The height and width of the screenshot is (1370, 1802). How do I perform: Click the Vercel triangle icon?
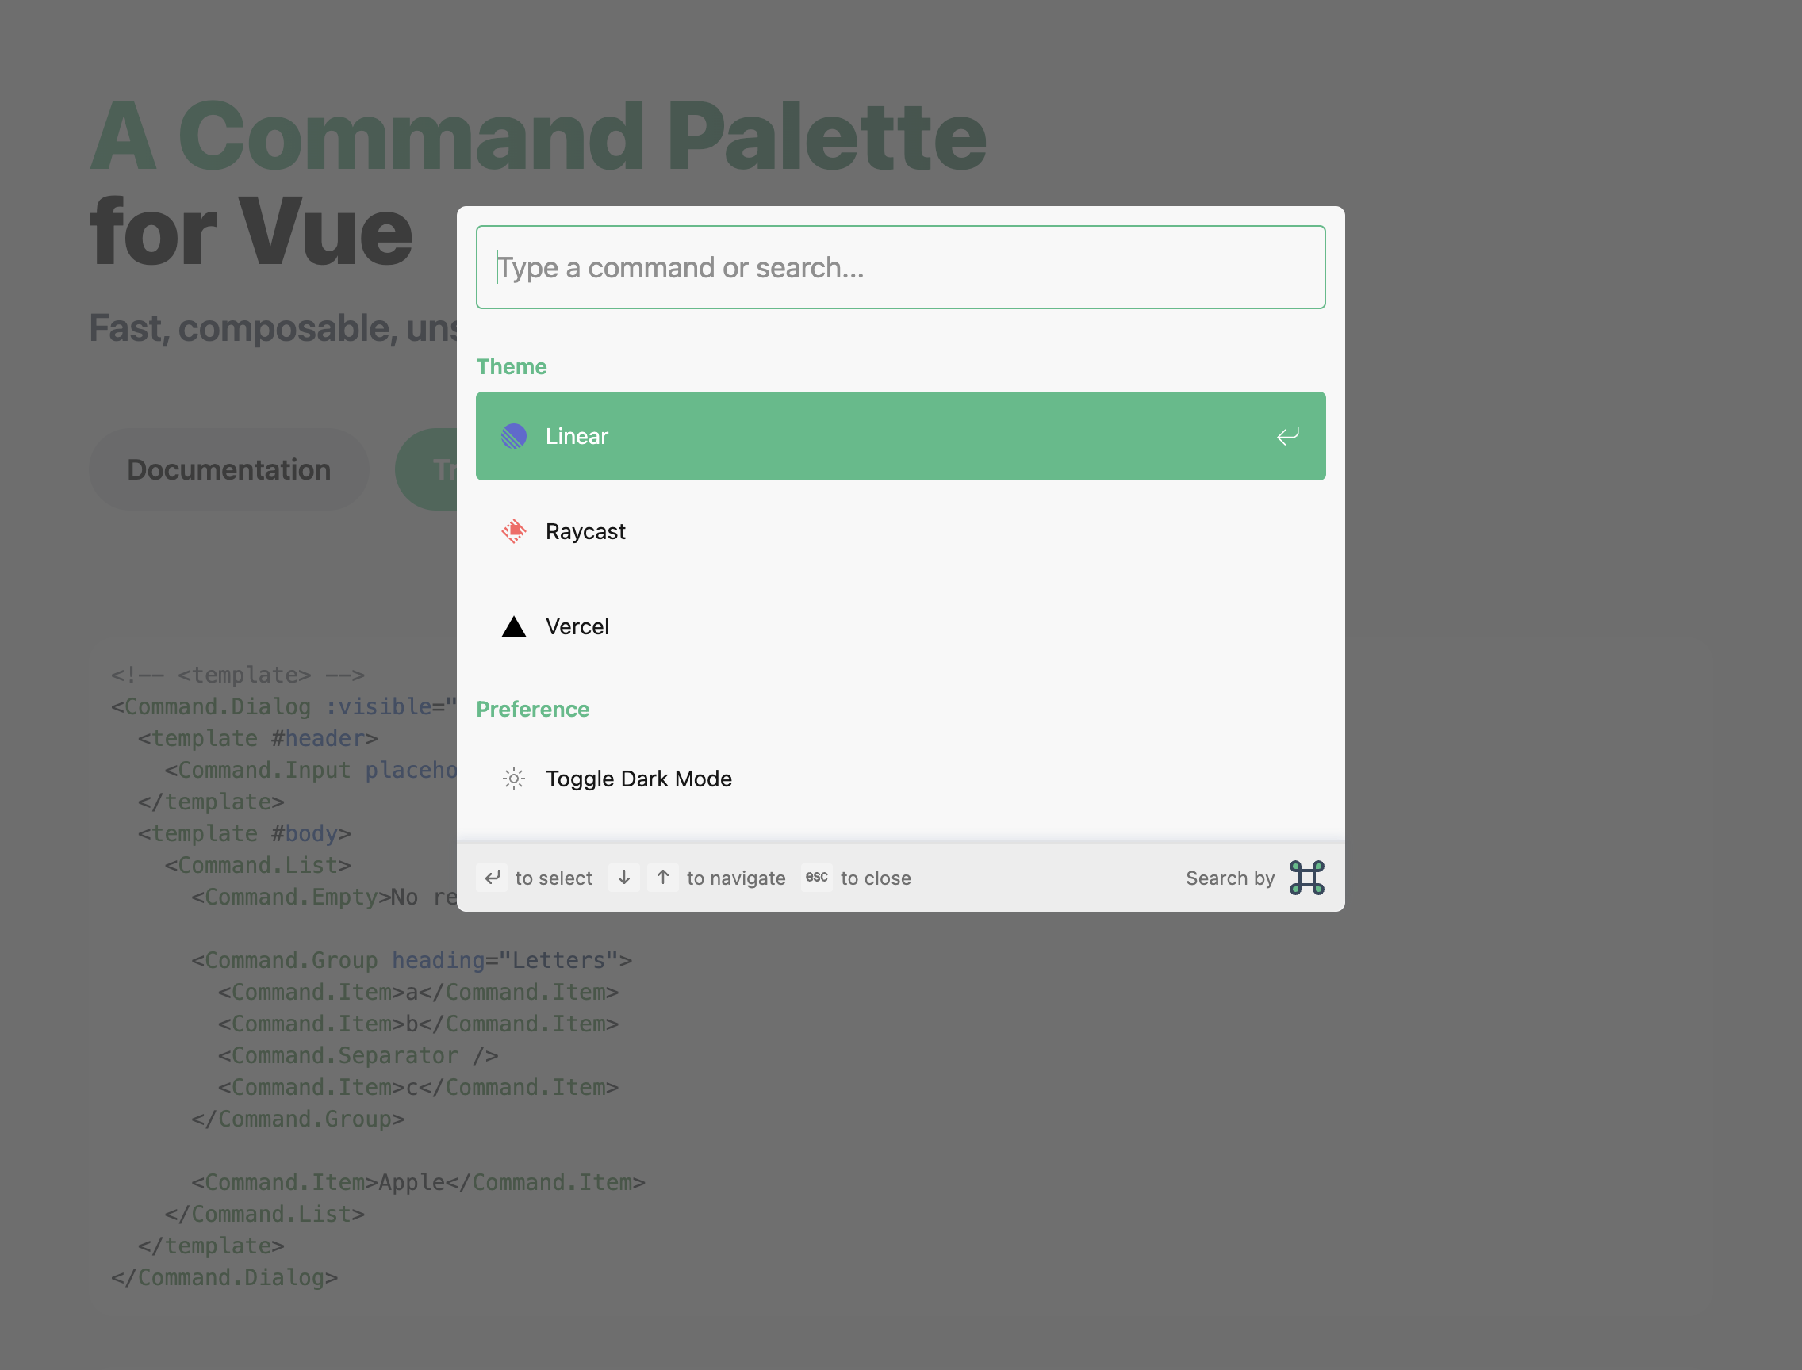[x=513, y=626]
